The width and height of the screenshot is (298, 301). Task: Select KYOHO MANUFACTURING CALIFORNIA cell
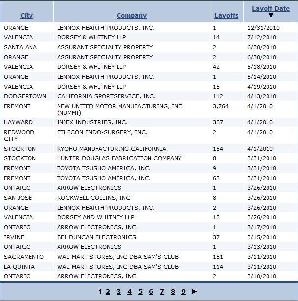click(x=112, y=149)
